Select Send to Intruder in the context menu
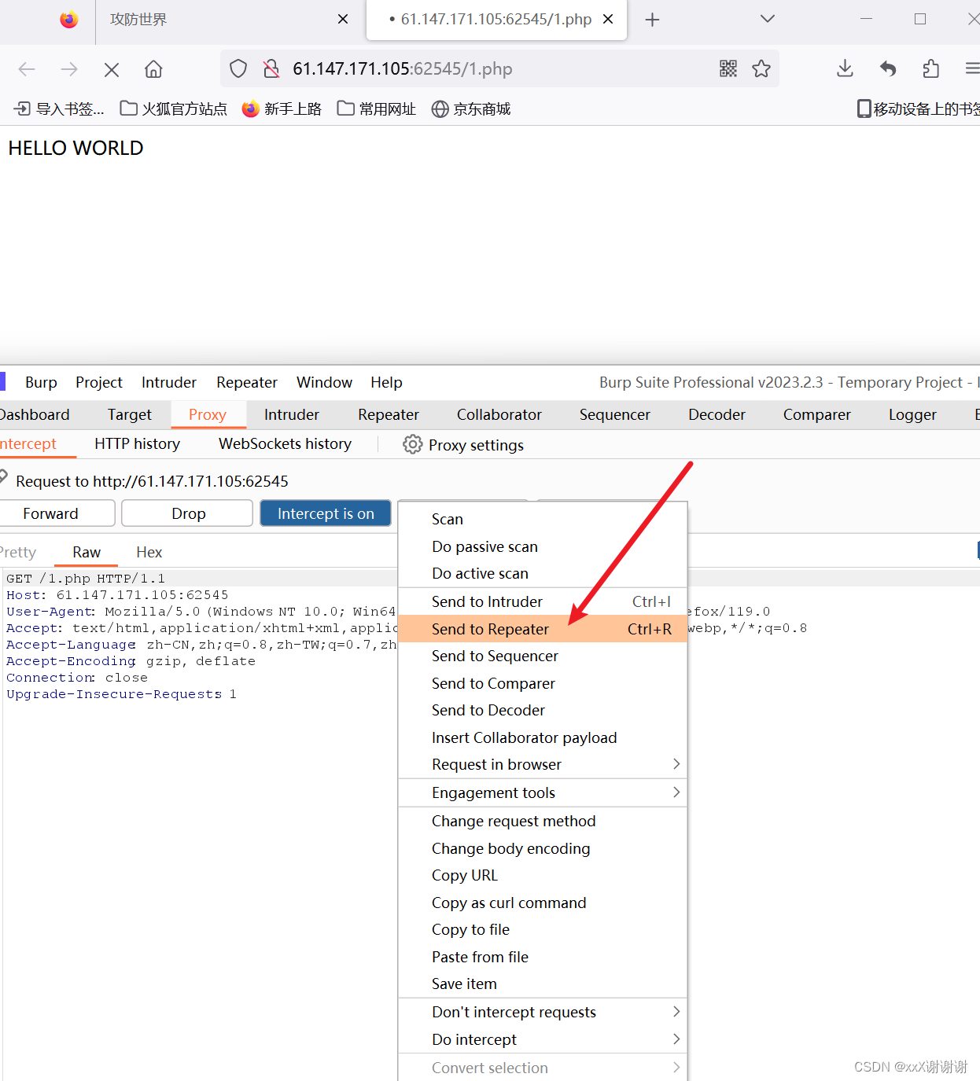Image resolution: width=980 pixels, height=1081 pixels. pyautogui.click(x=487, y=601)
